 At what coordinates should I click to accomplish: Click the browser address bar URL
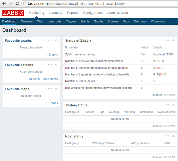(x=76, y=4)
